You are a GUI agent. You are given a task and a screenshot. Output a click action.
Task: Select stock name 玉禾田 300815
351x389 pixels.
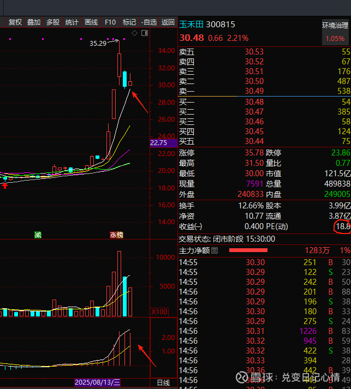207,25
